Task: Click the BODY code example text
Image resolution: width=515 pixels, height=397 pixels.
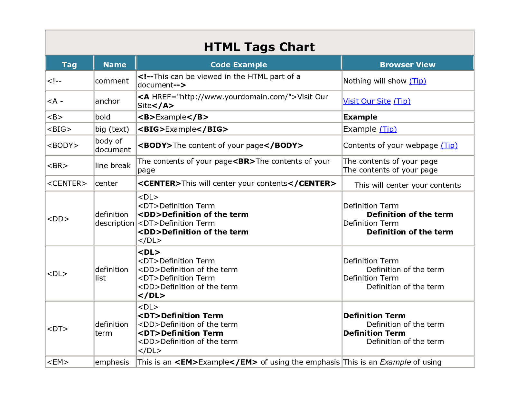Action: coord(220,146)
